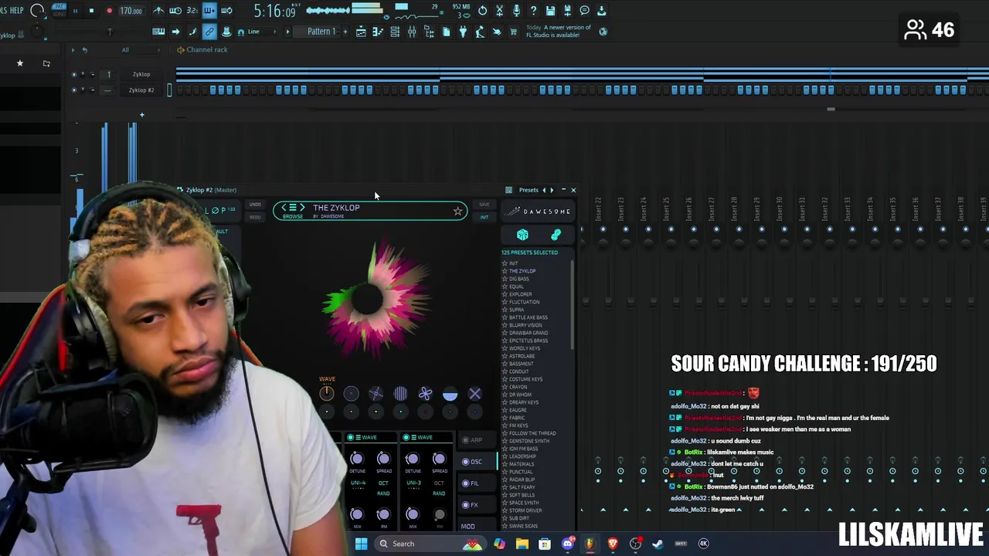
Task: Favorite THE ZYKLOP preset with star
Action: tap(457, 211)
